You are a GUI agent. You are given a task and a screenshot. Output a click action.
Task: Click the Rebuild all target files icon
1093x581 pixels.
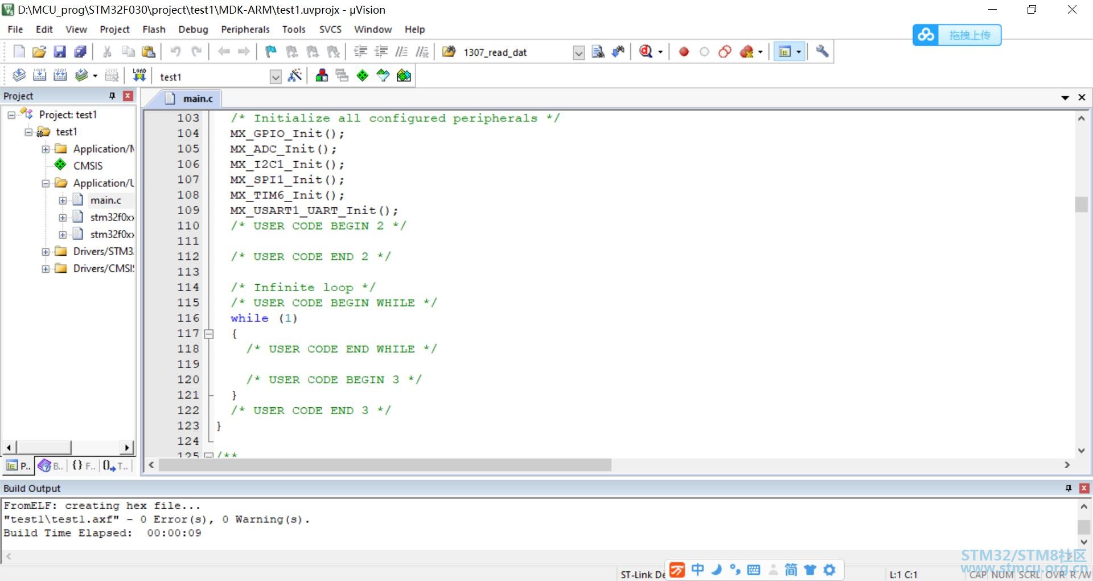pos(60,76)
